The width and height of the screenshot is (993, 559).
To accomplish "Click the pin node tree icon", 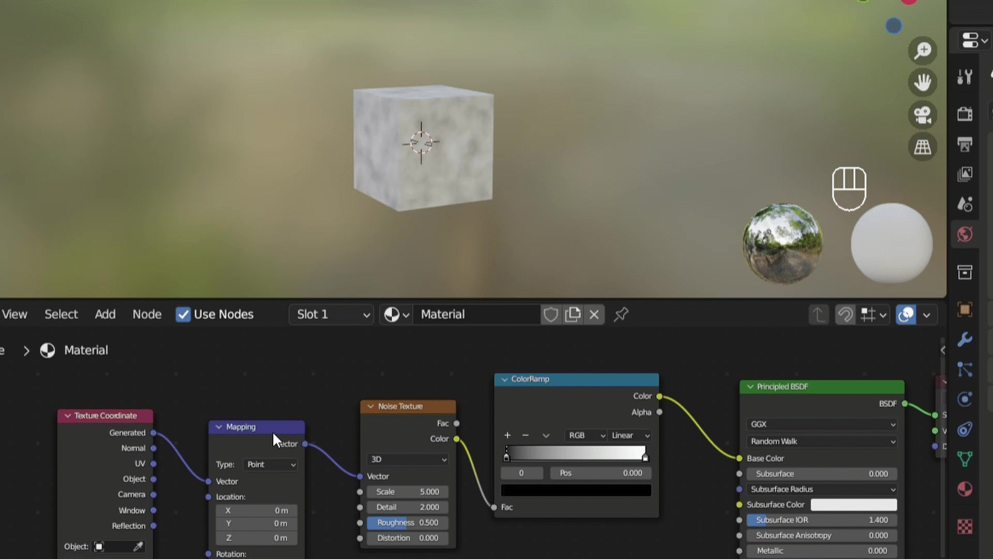I will (621, 314).
